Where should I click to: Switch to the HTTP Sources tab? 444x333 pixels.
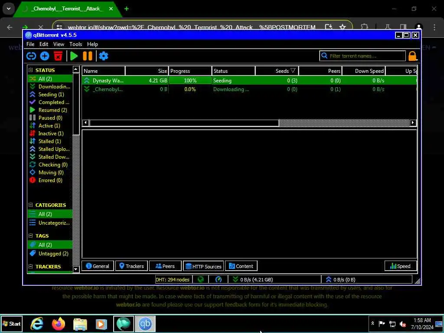click(x=203, y=266)
